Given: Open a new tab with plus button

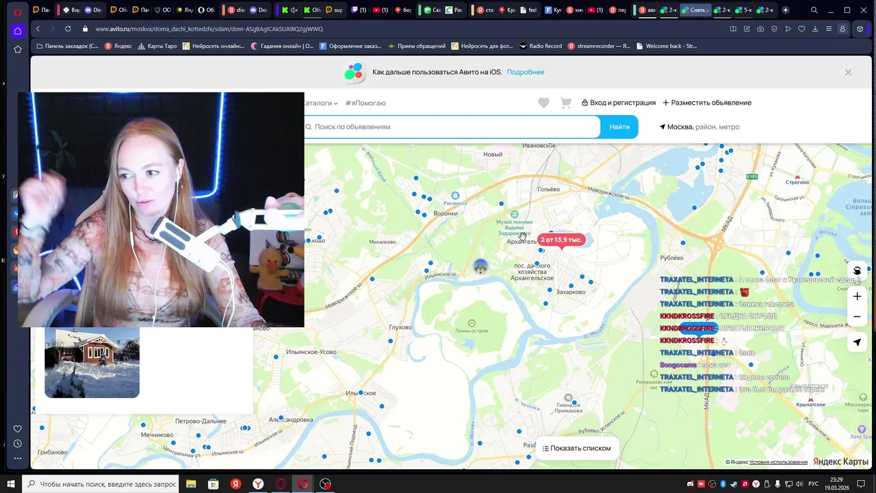Looking at the screenshot, I should pos(785,10).
